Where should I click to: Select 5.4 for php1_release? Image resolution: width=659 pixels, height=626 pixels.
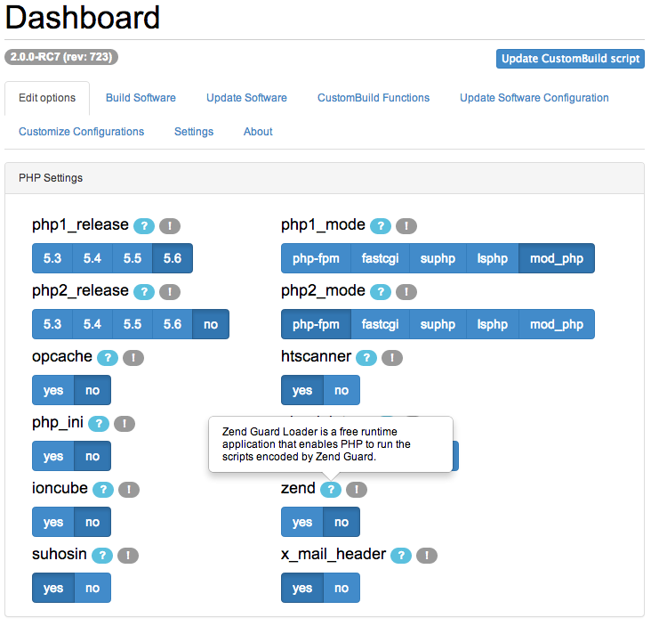point(92,258)
